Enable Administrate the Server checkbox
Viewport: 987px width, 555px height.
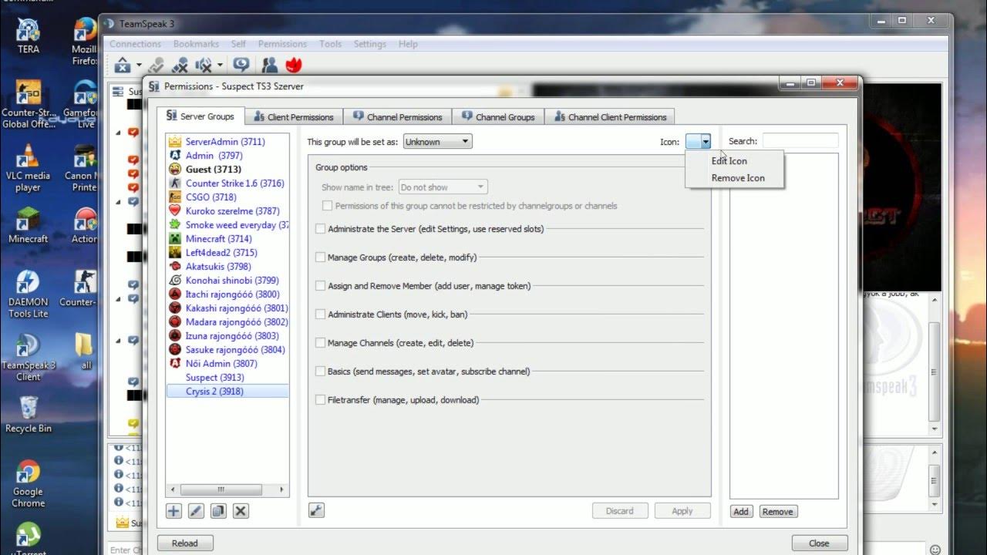321,229
